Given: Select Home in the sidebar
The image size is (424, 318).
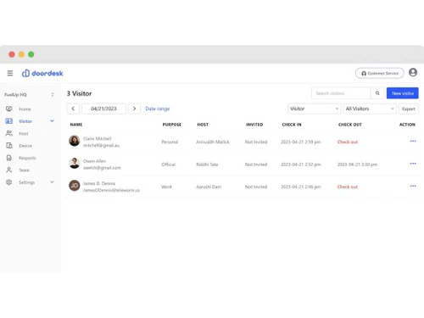Looking at the screenshot, I should 25,109.
